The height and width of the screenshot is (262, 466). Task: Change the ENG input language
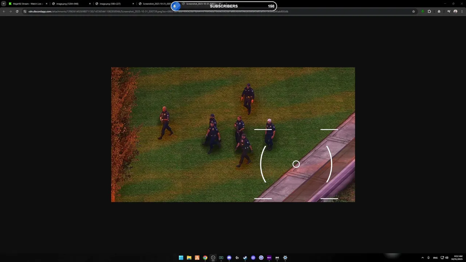click(435, 258)
